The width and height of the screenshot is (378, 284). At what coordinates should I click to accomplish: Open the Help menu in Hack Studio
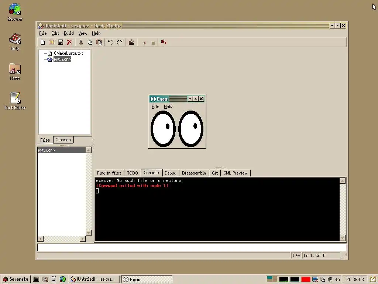pos(96,33)
